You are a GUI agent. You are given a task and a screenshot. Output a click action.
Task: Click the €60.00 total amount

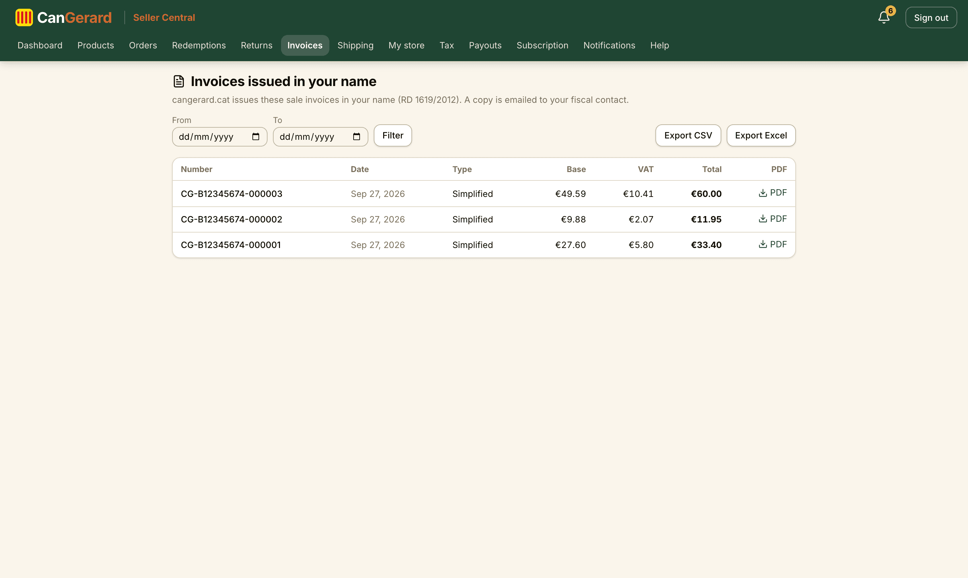click(706, 194)
